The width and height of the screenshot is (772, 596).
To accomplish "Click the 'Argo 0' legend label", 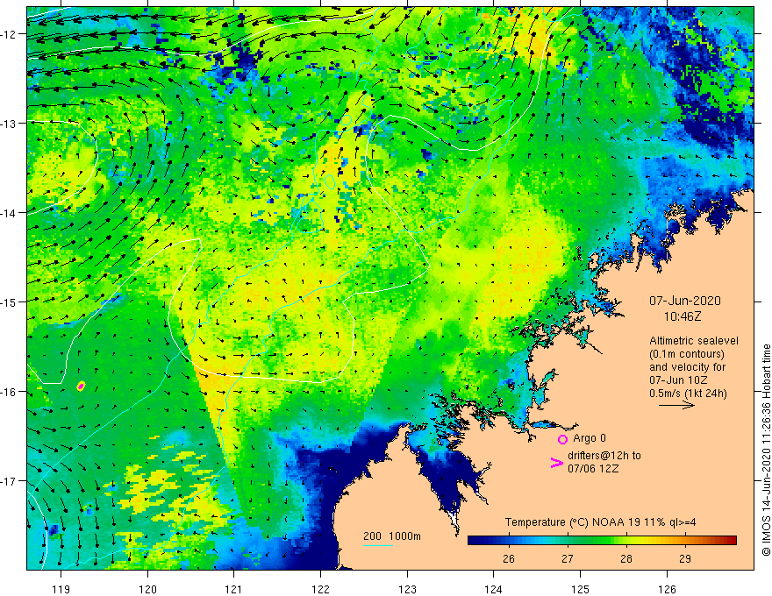I will point(590,438).
